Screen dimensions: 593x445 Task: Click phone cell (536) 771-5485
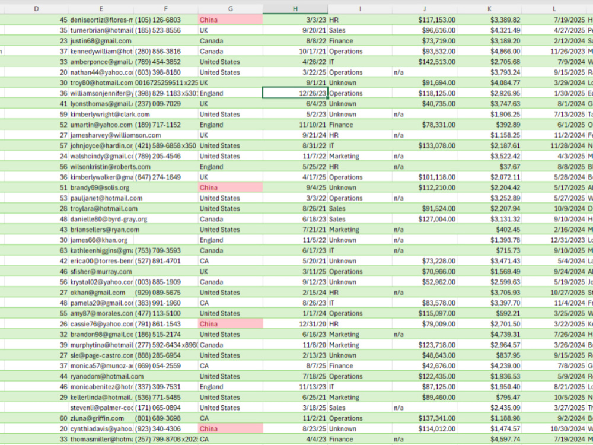tap(165, 398)
